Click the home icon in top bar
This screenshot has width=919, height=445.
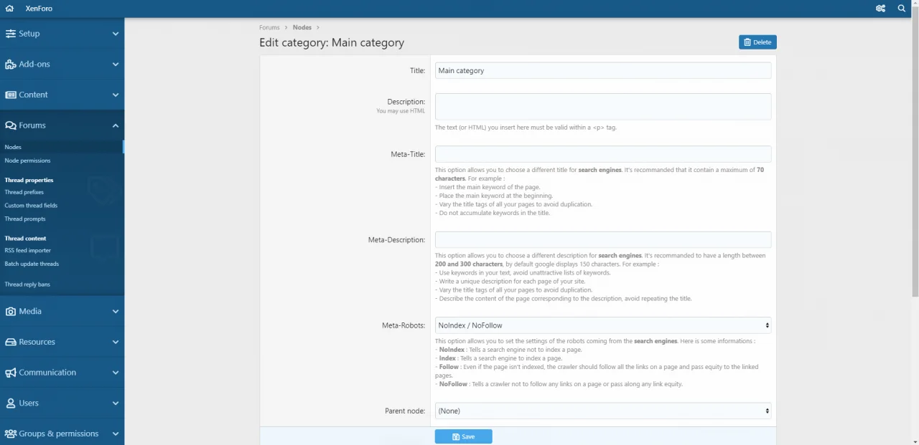[x=9, y=9]
